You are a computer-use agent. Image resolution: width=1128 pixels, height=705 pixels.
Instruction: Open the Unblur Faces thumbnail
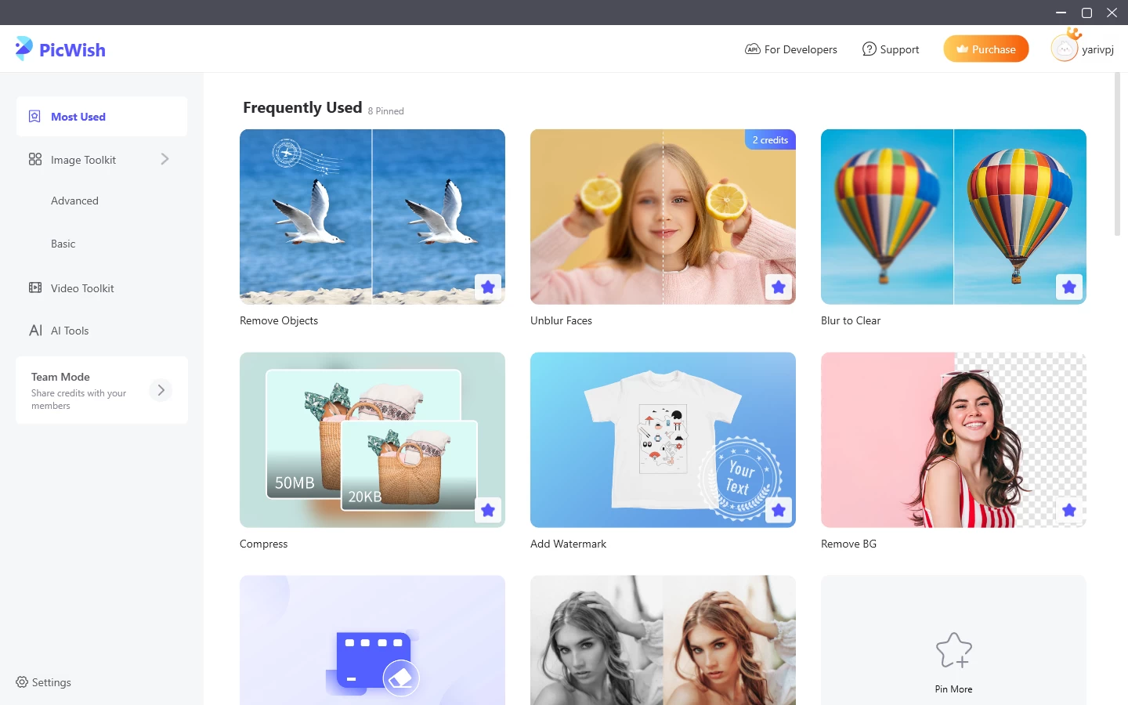pyautogui.click(x=663, y=217)
